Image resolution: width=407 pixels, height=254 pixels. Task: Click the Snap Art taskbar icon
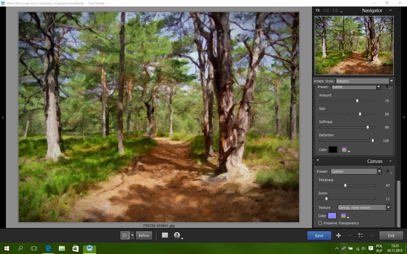pos(90,248)
